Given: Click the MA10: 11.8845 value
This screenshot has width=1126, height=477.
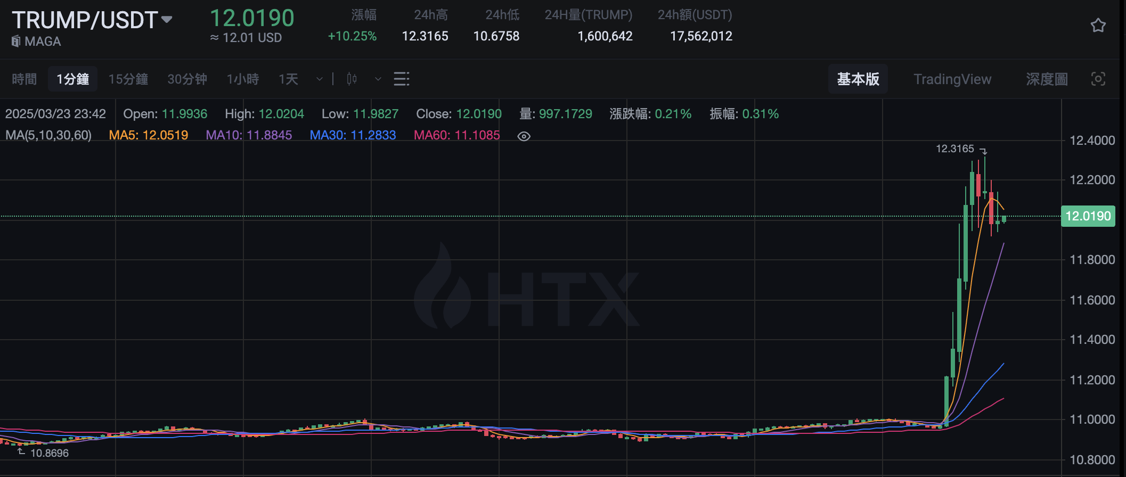Looking at the screenshot, I should click(249, 135).
